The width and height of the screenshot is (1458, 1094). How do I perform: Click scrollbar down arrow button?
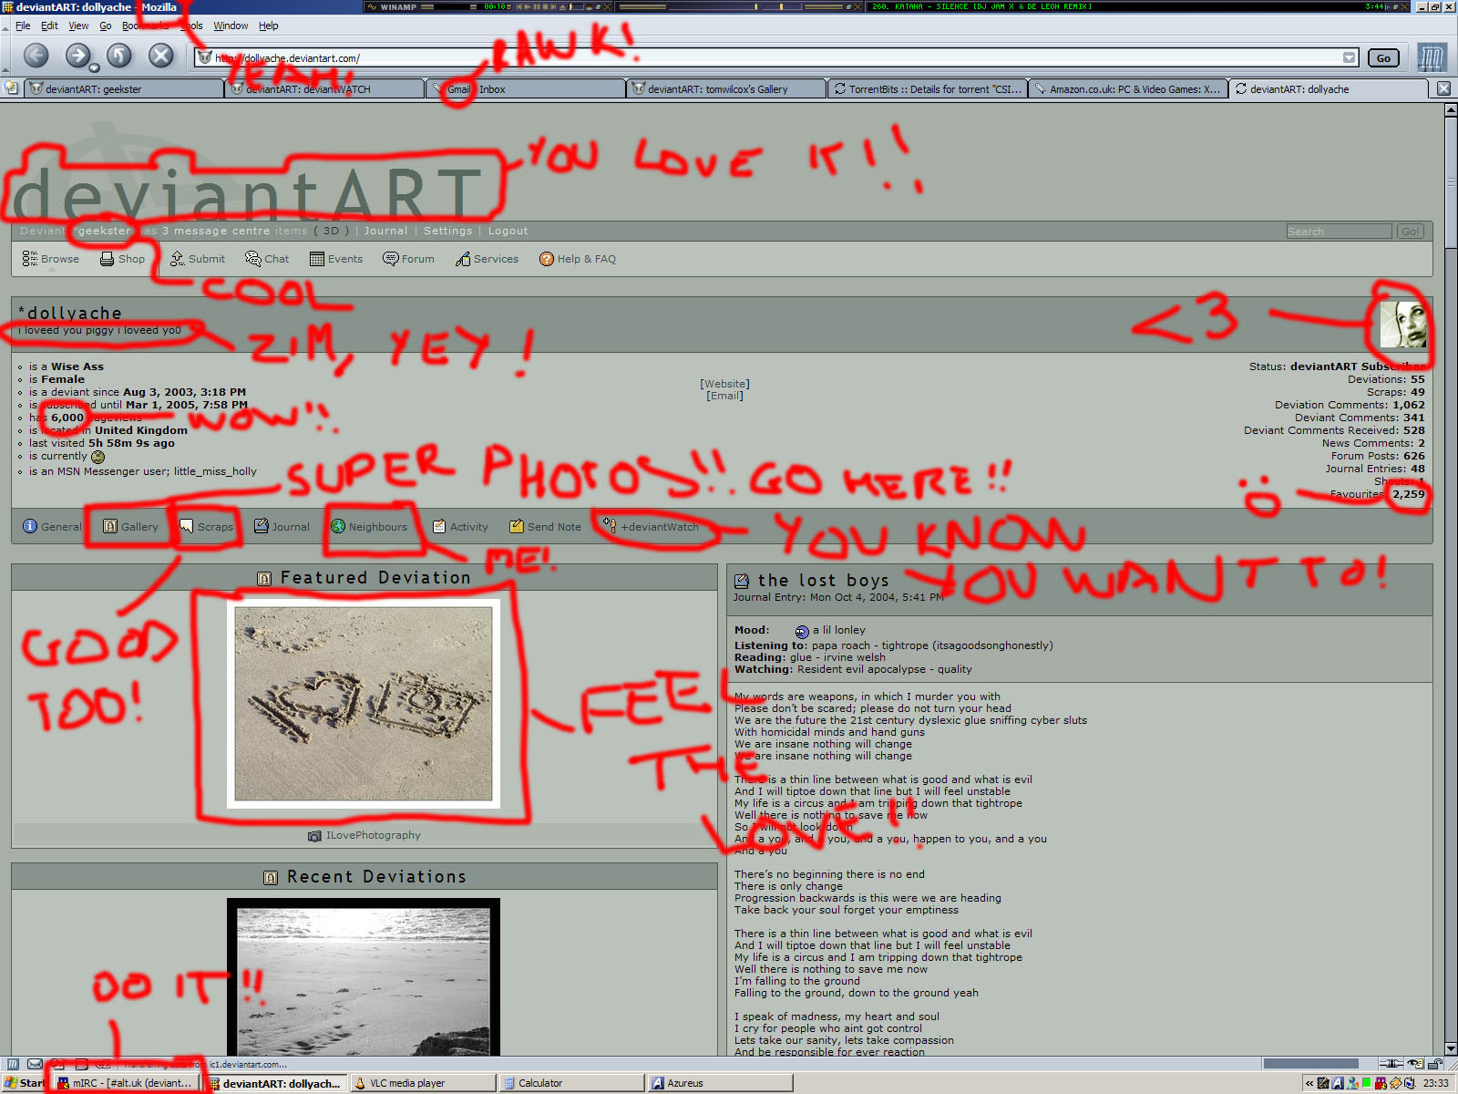(1451, 1048)
